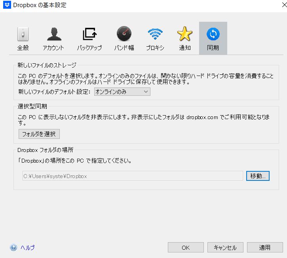Click the 新しいファイルのデフォルト設定 label
Image resolution: width=287 pixels, height=258 pixels.
(x=54, y=91)
